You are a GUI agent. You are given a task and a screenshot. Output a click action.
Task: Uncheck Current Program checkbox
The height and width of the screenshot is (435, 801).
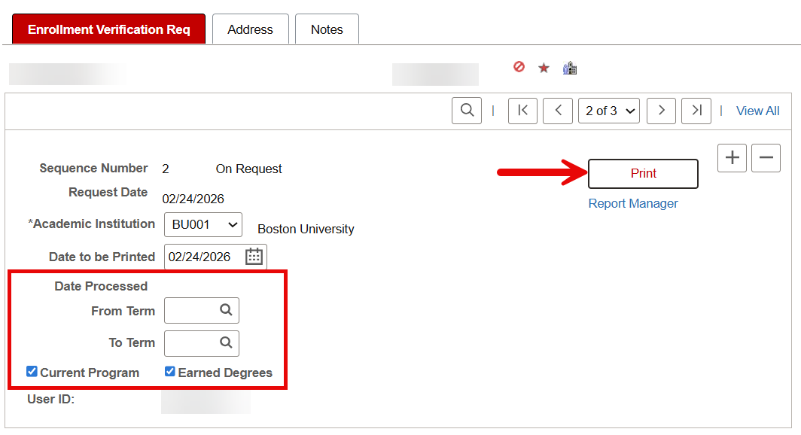click(x=32, y=371)
